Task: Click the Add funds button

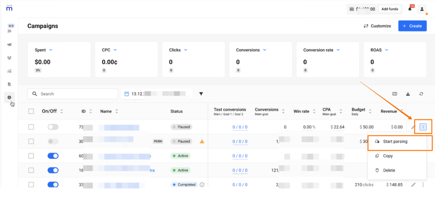Action: (x=390, y=9)
